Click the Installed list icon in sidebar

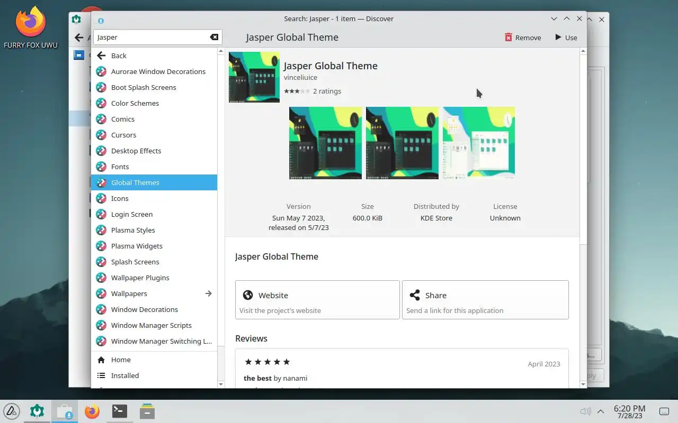[x=101, y=375]
